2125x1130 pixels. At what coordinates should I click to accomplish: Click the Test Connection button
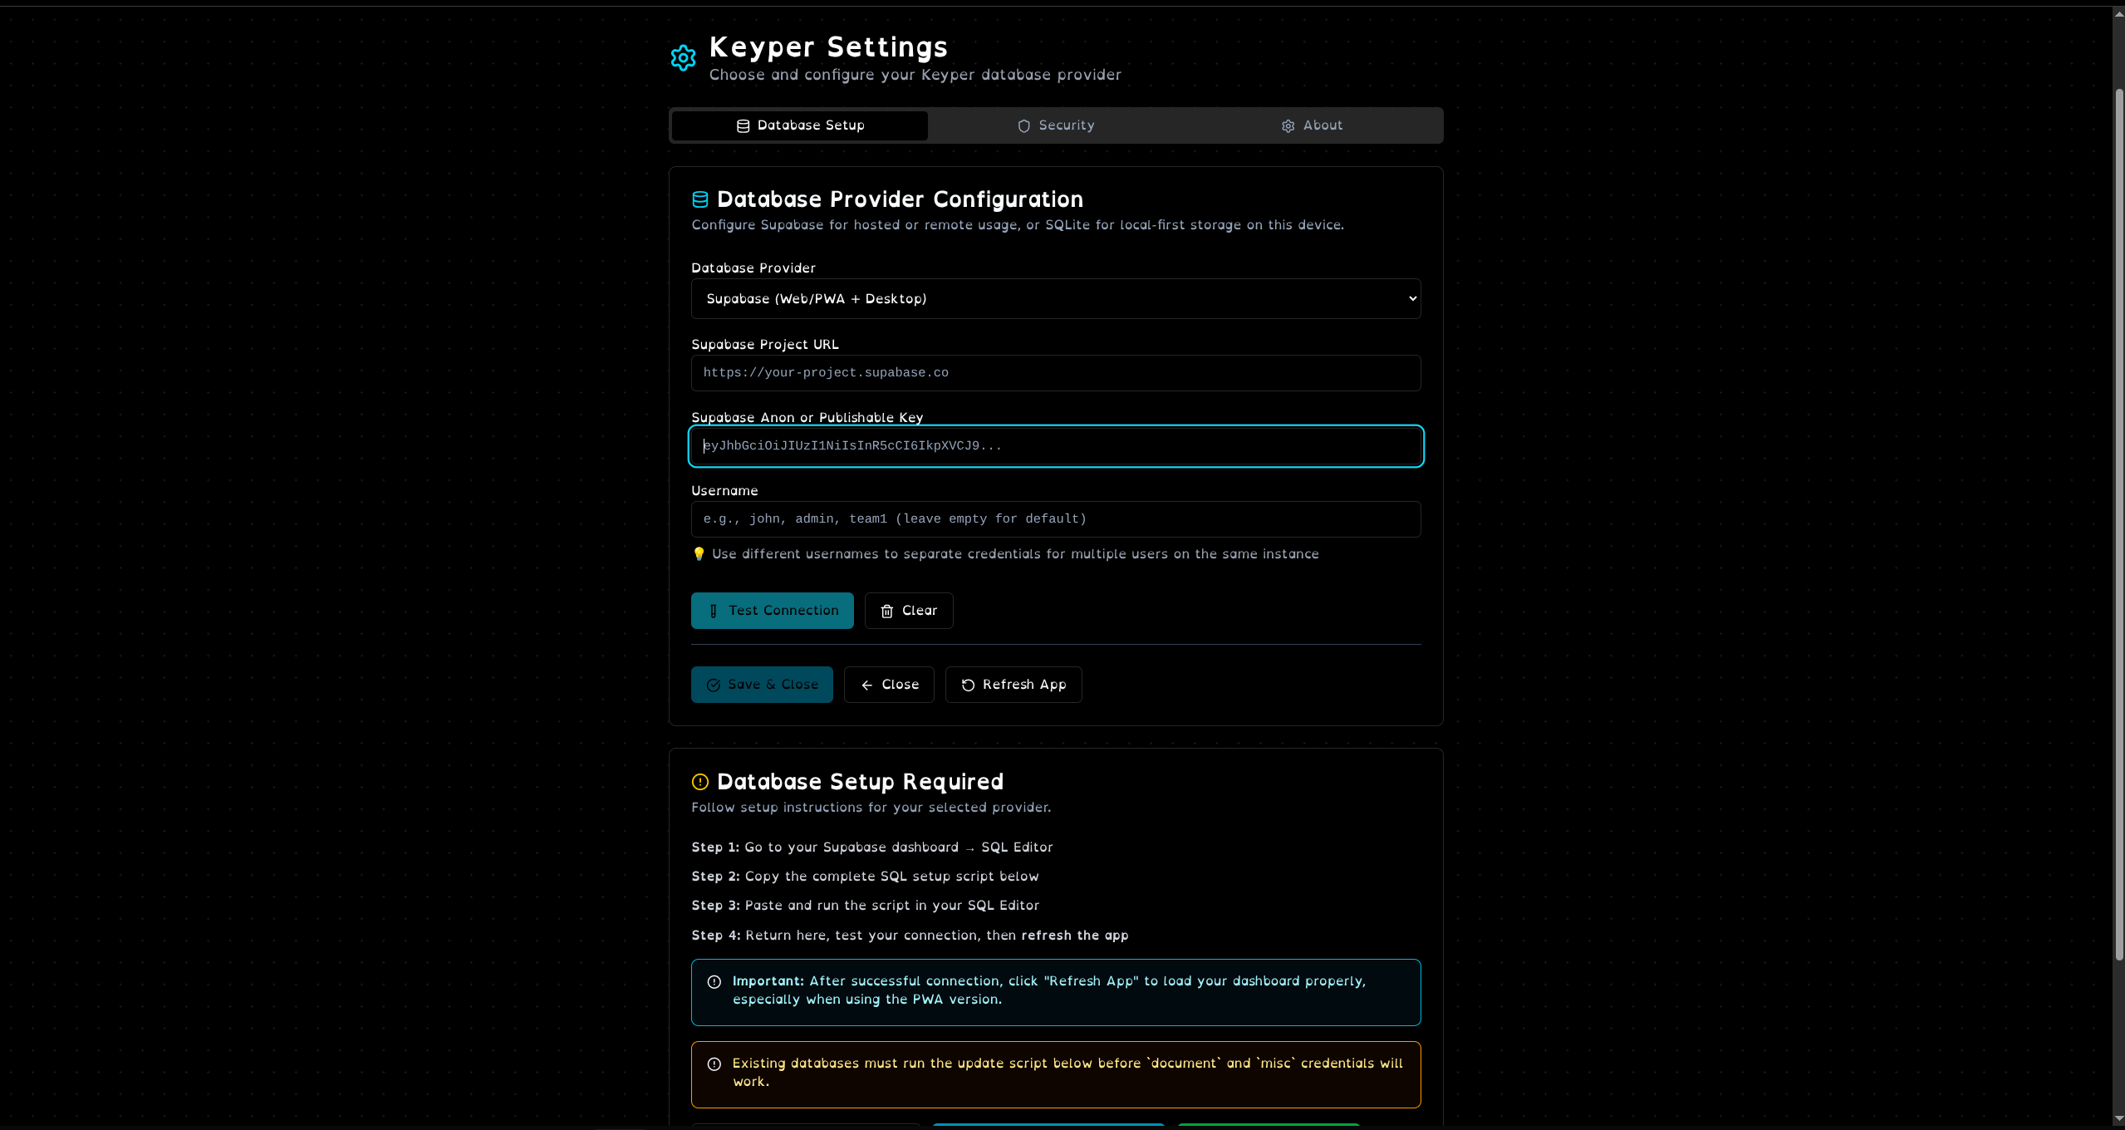[x=772, y=611]
